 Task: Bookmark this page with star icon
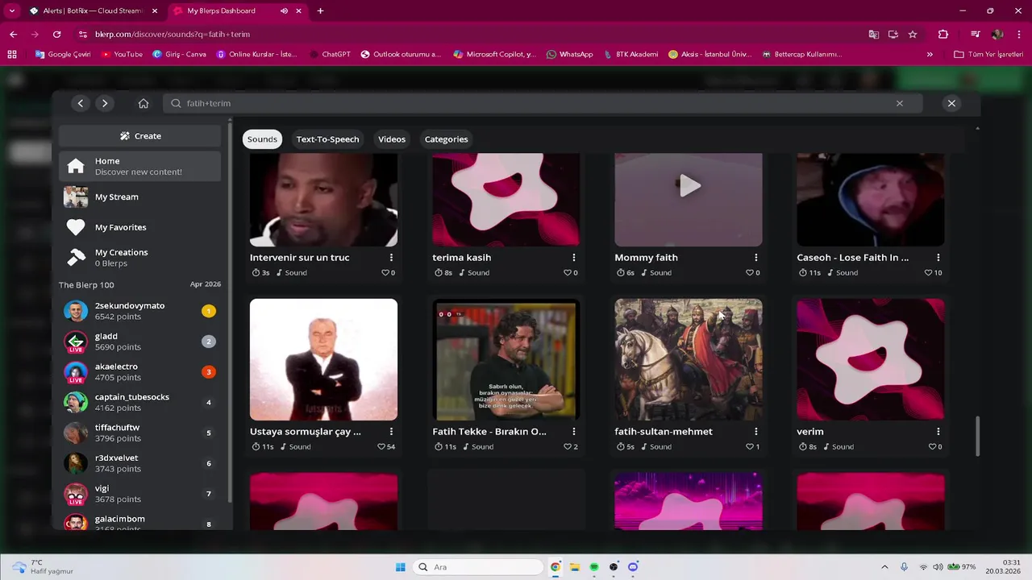(913, 35)
